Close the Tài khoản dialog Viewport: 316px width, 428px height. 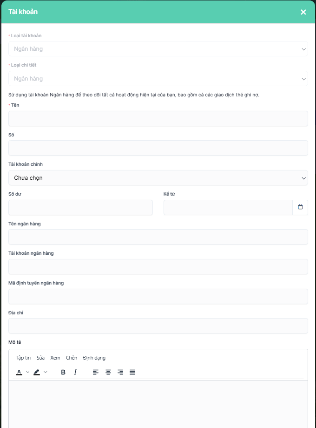point(303,12)
